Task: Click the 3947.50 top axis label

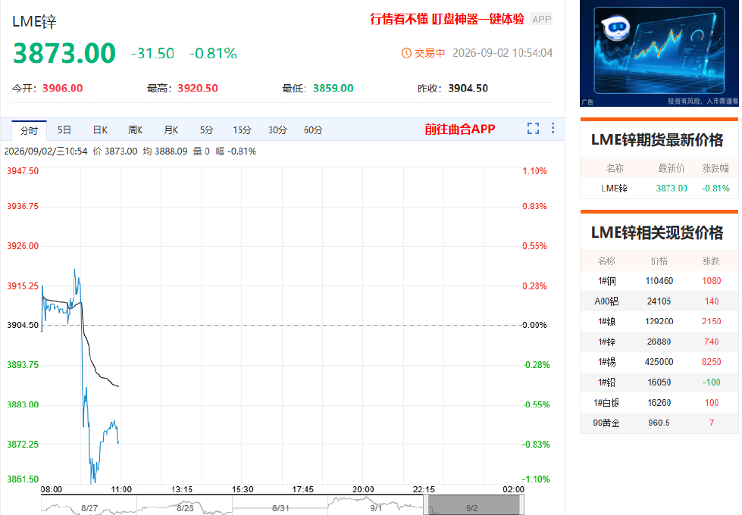Action: point(23,171)
